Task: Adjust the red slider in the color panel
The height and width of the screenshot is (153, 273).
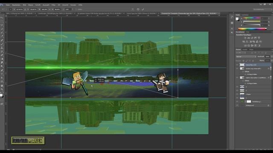Action: (x=252, y=18)
